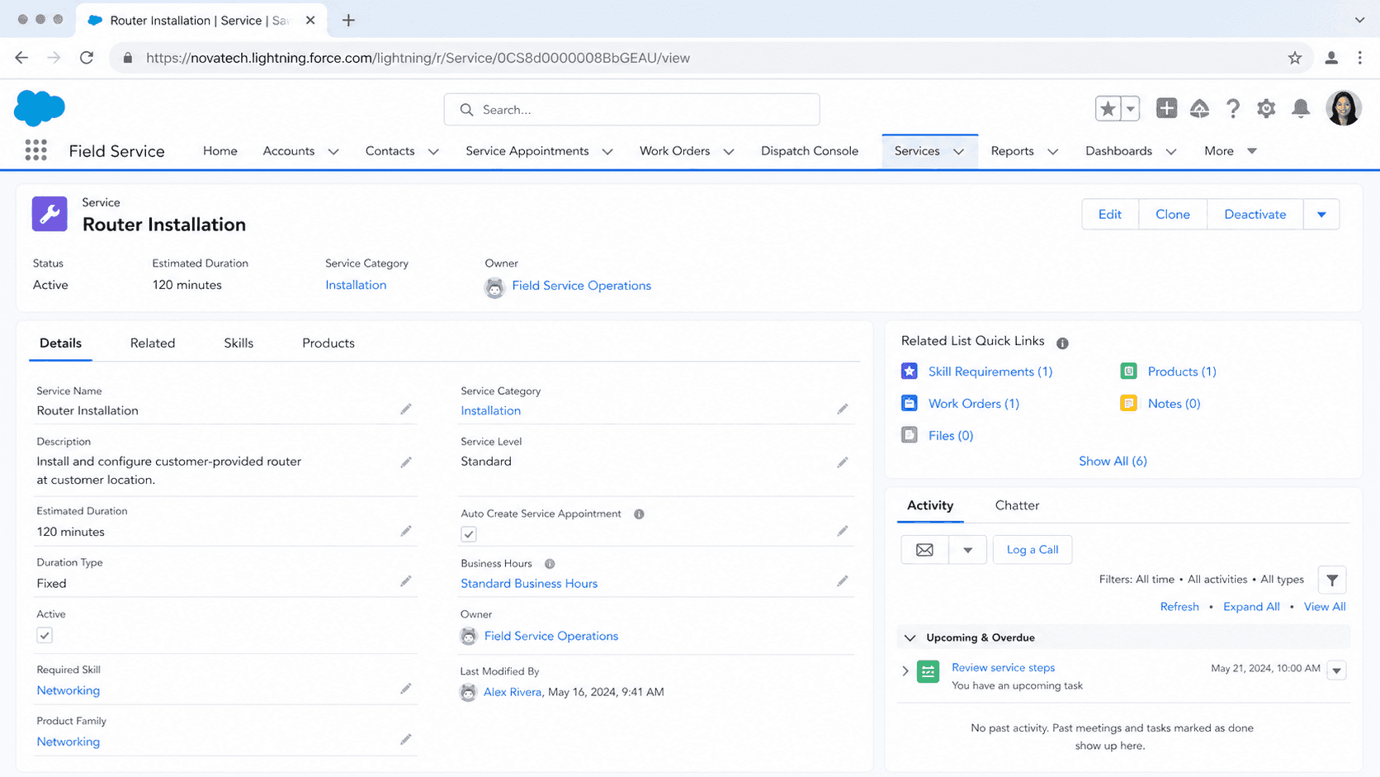Edit the Service Name pencil icon
This screenshot has height=777, width=1380.
tap(406, 410)
